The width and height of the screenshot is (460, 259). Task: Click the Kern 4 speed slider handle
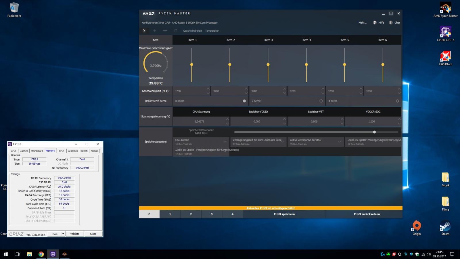(x=306, y=64)
